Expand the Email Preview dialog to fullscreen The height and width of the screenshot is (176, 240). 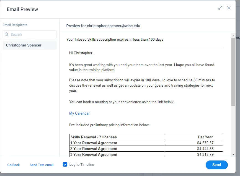point(220,8)
